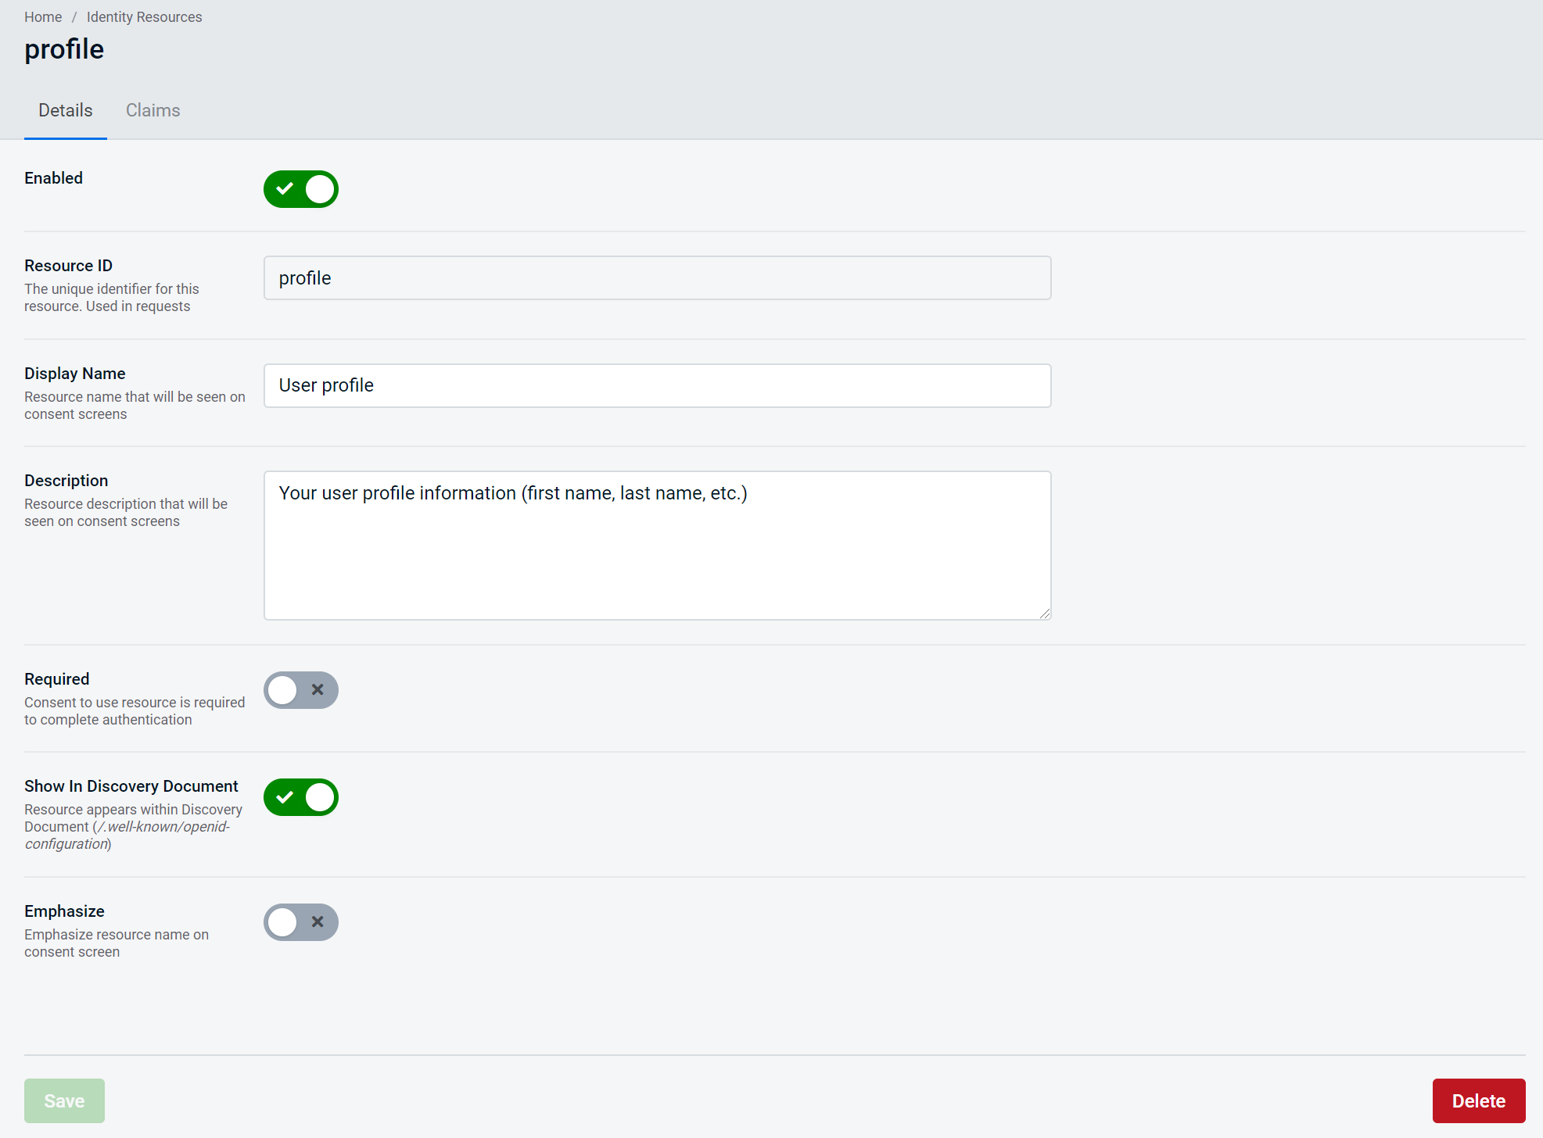Click the Resource ID label text
The image size is (1543, 1138).
(x=69, y=266)
